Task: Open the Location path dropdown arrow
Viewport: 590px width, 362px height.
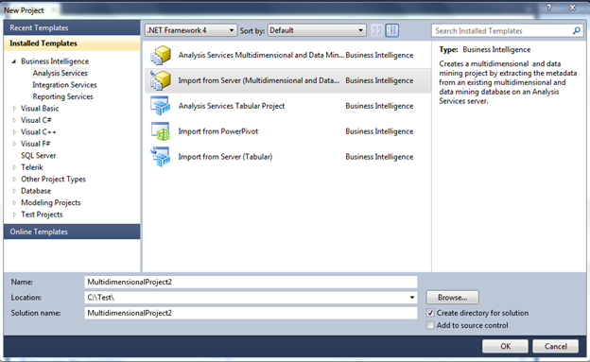Action: (x=412, y=298)
